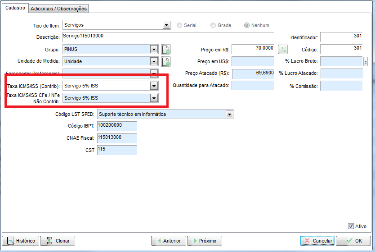
Task: Open the Taxa ICMS/ISS (Contrib) dropdown
Action: point(154,86)
